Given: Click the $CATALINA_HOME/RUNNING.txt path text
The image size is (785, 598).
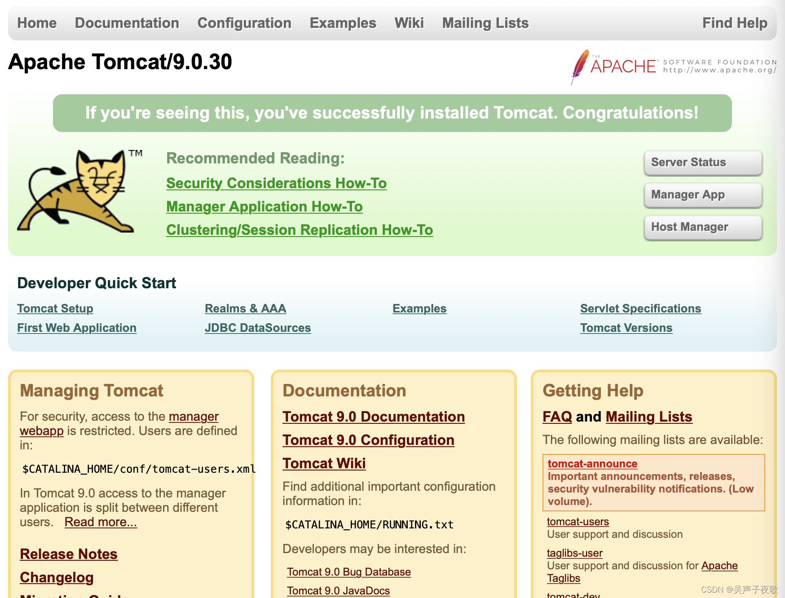Looking at the screenshot, I should 369,525.
